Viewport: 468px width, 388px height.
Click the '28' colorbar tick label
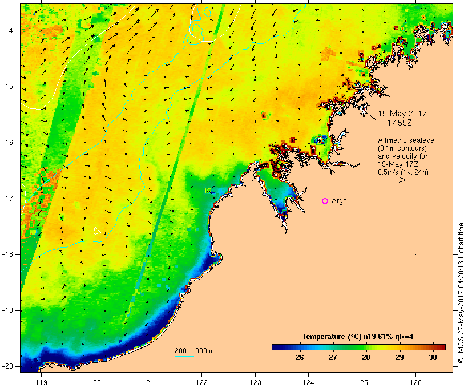click(366, 357)
